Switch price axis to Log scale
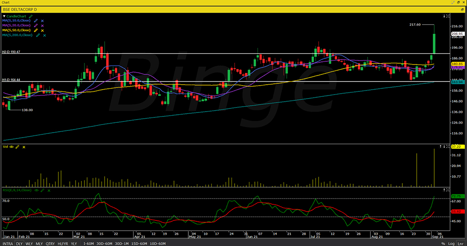Image resolution: width=467 pixels, height=246 pixels. [x=451, y=244]
